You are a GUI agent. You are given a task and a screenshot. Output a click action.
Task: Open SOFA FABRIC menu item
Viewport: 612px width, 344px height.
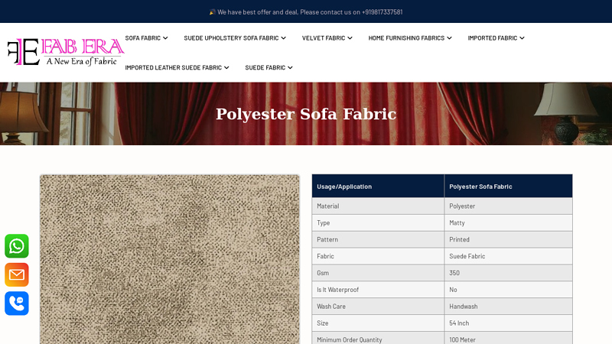[x=143, y=37]
